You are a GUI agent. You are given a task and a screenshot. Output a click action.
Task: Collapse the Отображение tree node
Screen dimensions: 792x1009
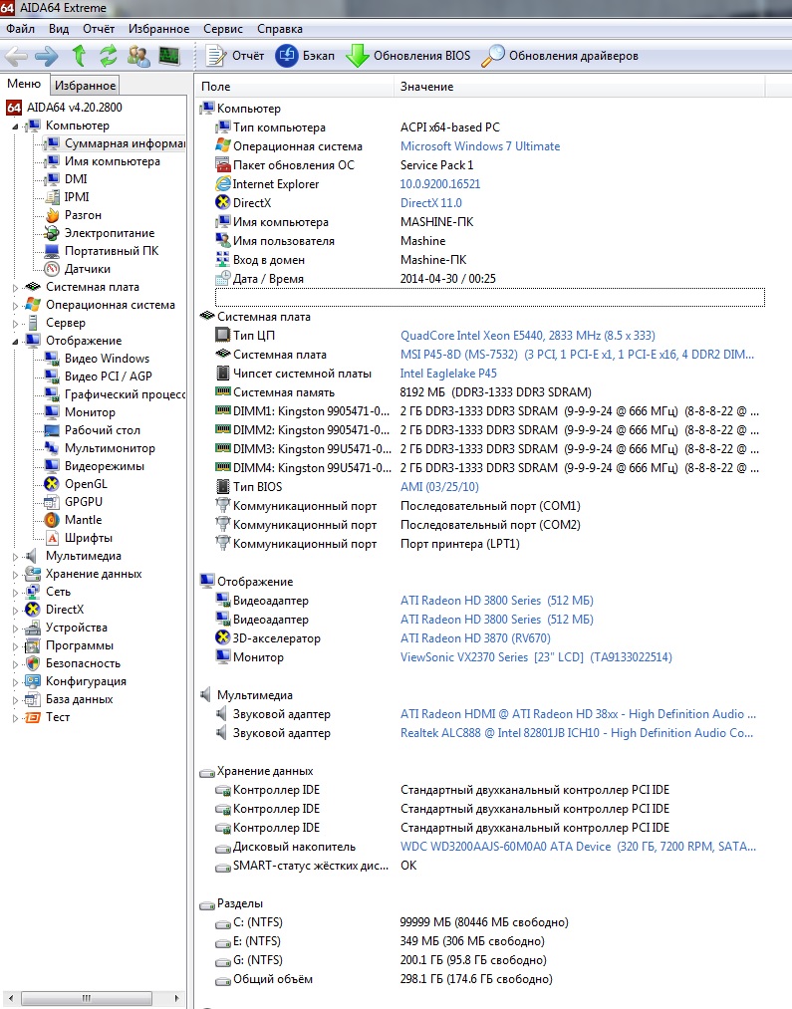pyautogui.click(x=15, y=341)
